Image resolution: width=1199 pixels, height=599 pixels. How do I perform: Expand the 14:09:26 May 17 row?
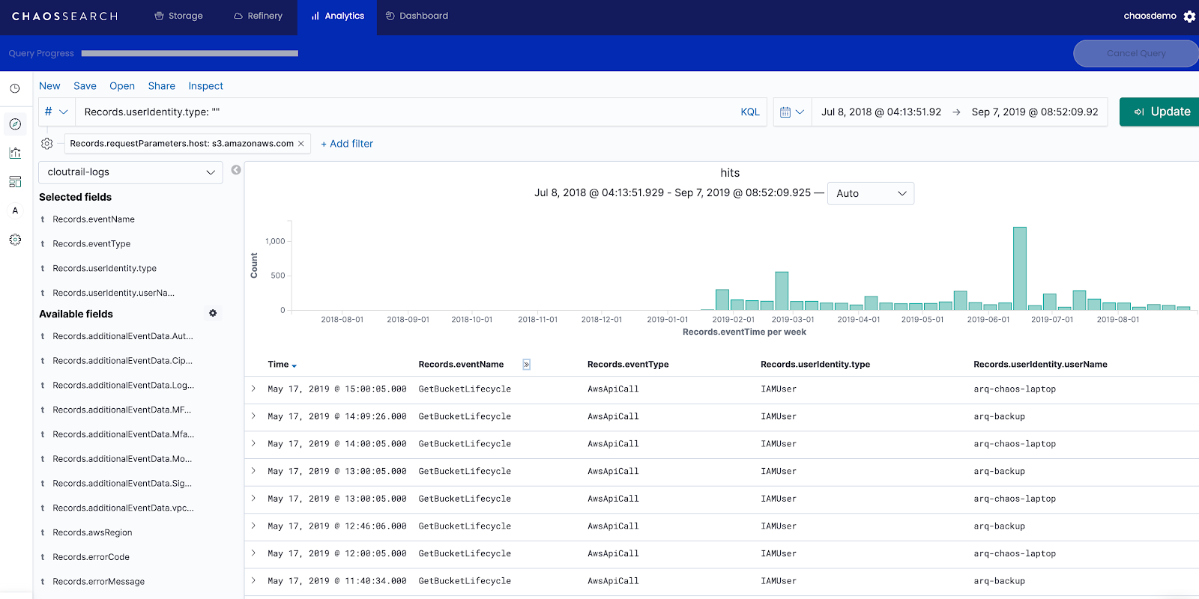[253, 416]
